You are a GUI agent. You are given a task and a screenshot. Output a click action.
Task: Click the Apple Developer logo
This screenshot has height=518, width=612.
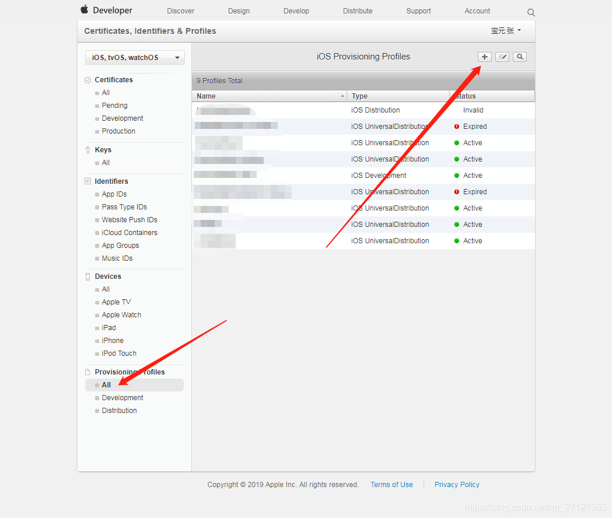click(x=106, y=10)
